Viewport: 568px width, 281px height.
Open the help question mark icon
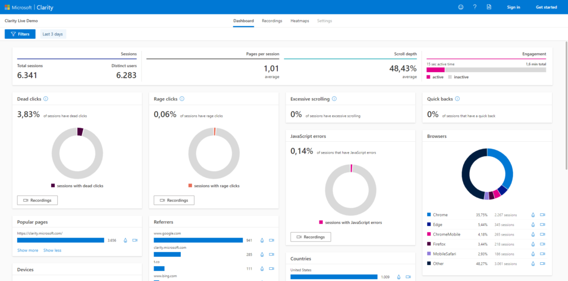pyautogui.click(x=475, y=7)
